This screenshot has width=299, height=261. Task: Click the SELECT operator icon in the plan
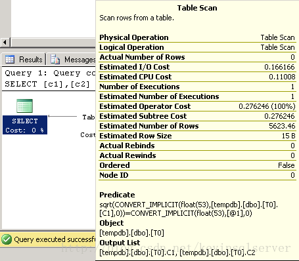click(25, 106)
